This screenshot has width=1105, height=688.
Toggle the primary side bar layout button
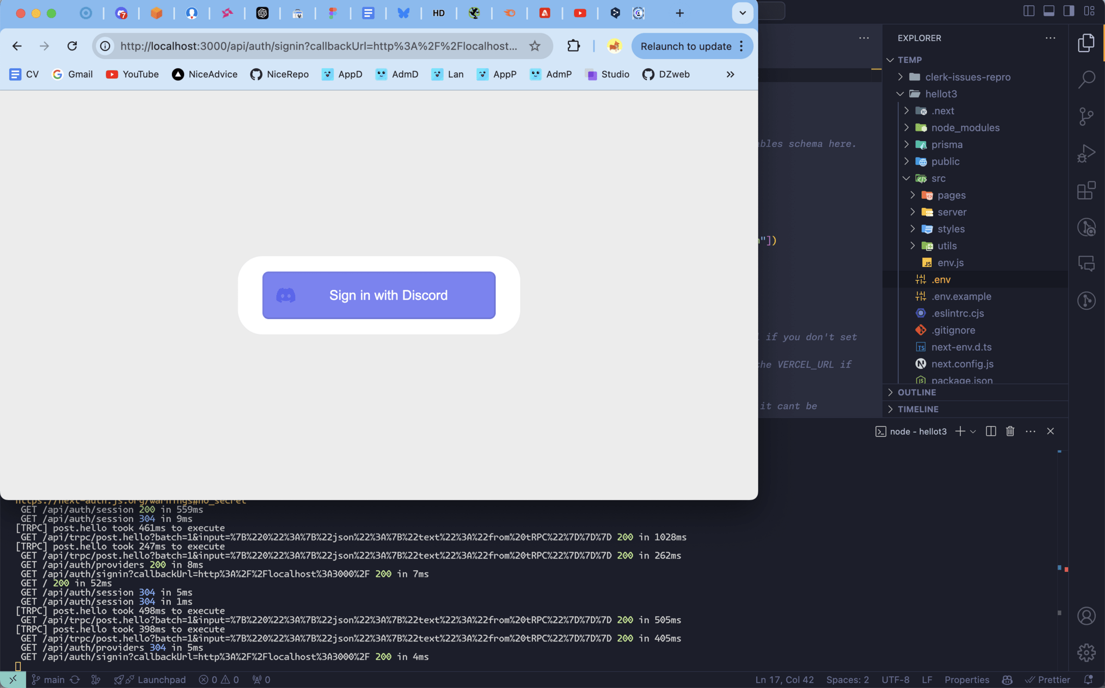point(1029,11)
